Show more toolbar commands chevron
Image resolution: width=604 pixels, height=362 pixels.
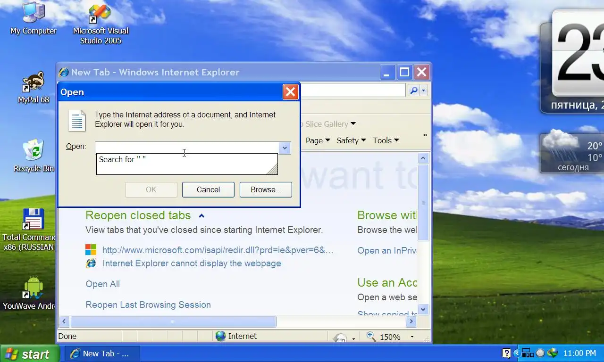click(425, 135)
